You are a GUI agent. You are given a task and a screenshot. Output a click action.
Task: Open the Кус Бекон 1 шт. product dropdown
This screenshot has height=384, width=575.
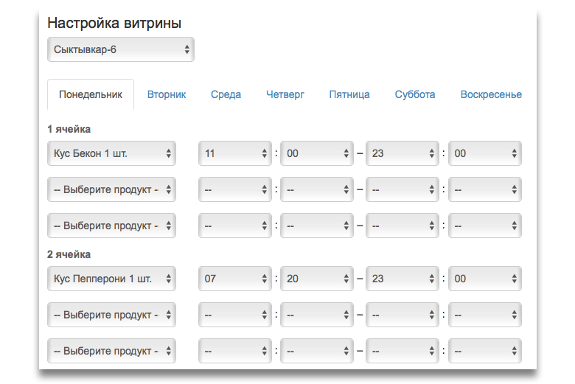coord(111,153)
